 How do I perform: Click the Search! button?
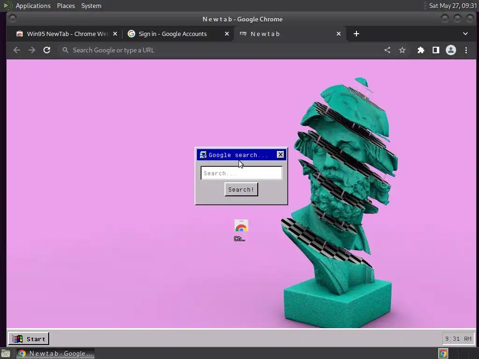pyautogui.click(x=241, y=190)
